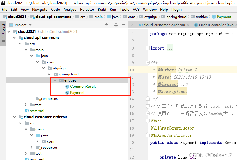This screenshot has width=237, height=160.
Task: Click the IntelliJ IDEA title bar icon
Action: tap(3, 3)
